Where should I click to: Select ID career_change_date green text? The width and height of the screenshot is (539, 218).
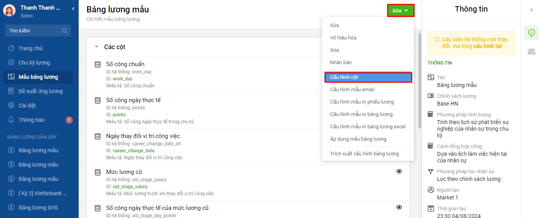(x=134, y=151)
